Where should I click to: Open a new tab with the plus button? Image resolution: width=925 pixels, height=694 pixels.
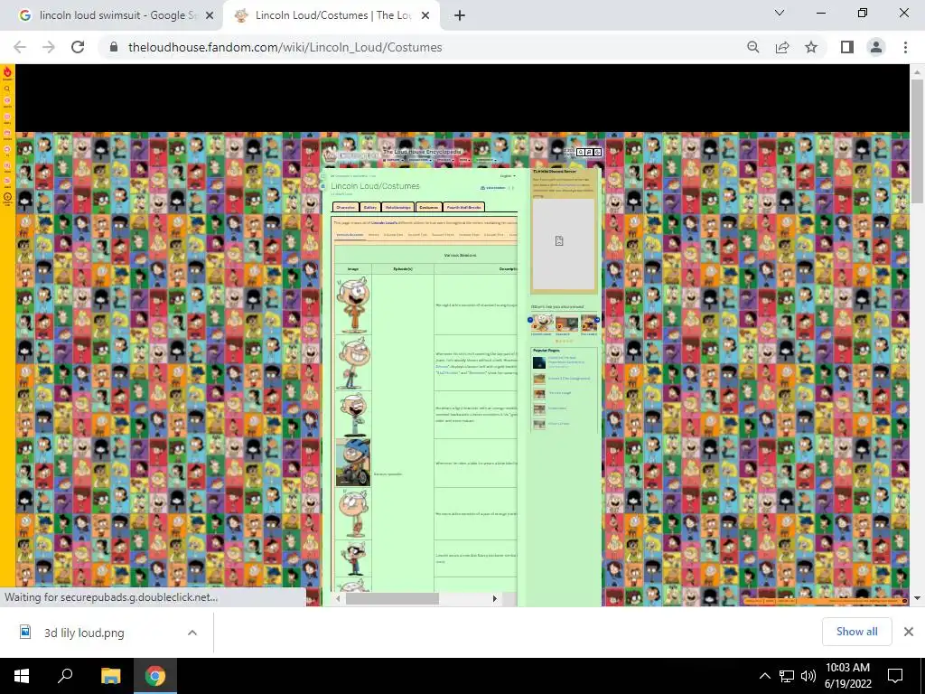(x=460, y=15)
